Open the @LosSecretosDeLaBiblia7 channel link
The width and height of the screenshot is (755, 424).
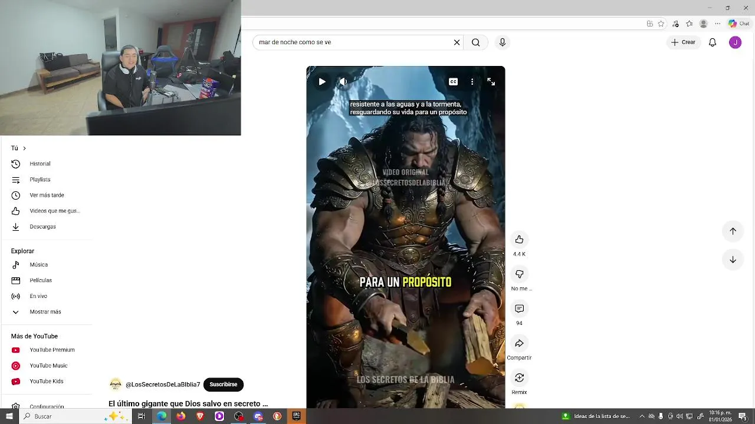(163, 385)
